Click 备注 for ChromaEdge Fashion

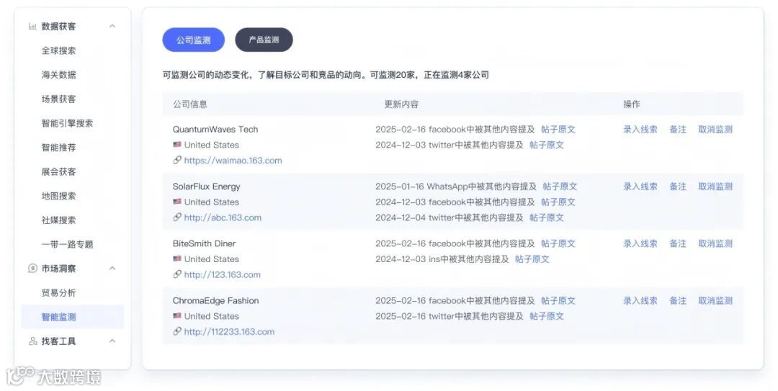point(678,301)
